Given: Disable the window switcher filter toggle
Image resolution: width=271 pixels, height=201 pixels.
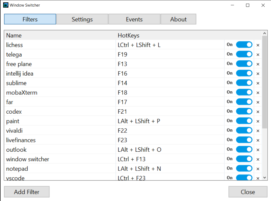Looking at the screenshot, I should 244,159.
